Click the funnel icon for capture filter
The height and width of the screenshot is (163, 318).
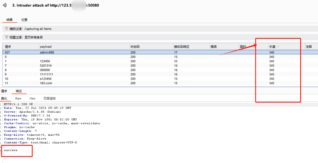(6, 29)
